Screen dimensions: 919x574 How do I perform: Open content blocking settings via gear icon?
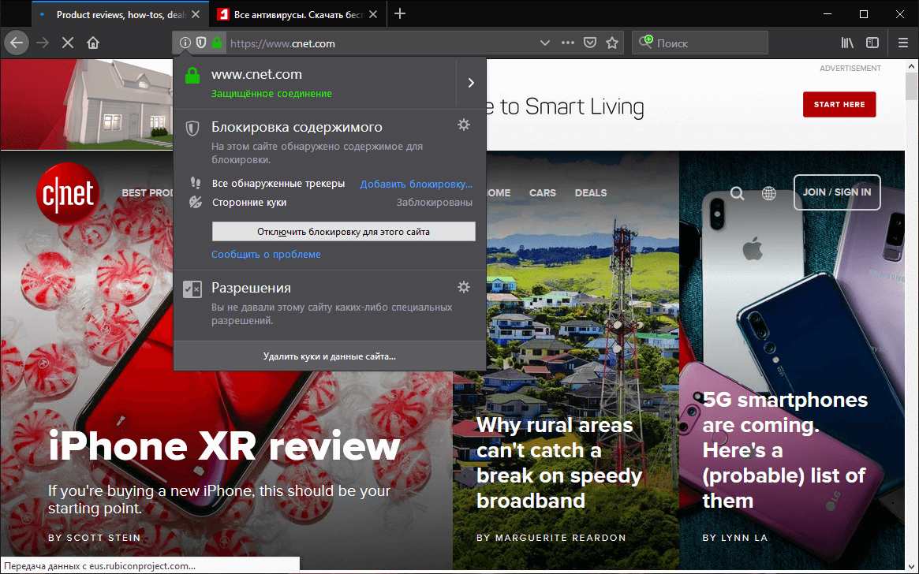(464, 125)
